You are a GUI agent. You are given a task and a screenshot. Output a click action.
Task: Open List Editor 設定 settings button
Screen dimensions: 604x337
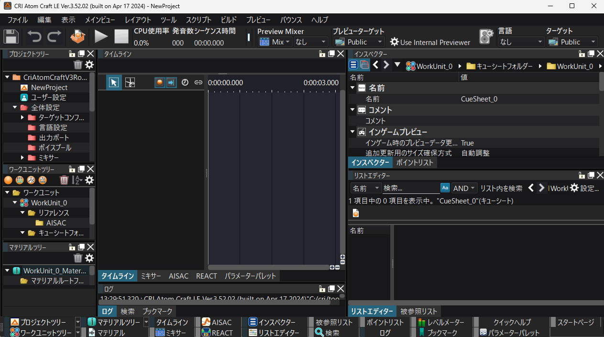584,188
